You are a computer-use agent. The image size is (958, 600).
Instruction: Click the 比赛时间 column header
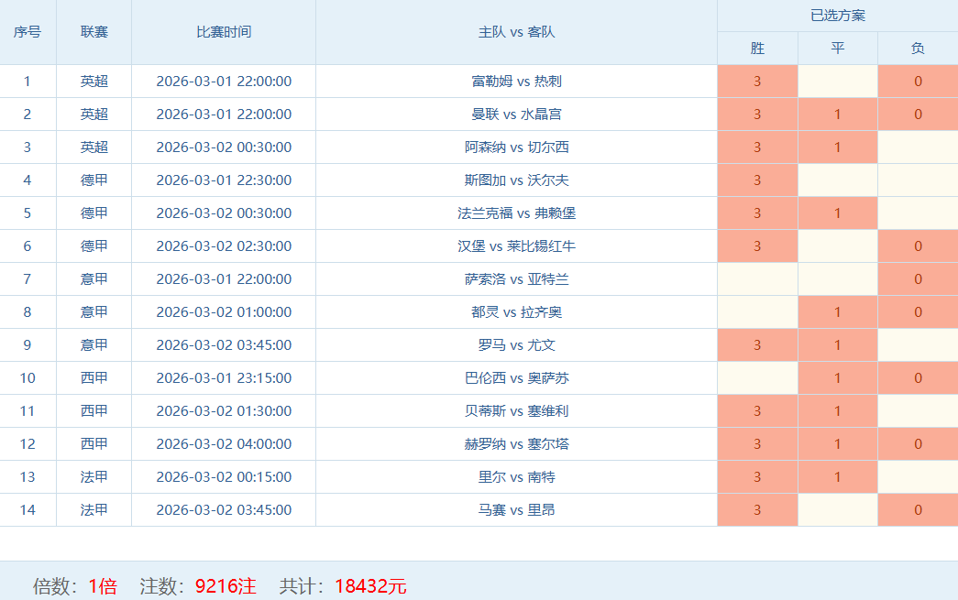224,32
